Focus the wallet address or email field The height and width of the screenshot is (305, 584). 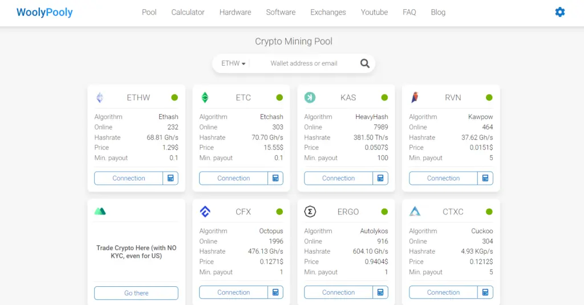coord(304,63)
